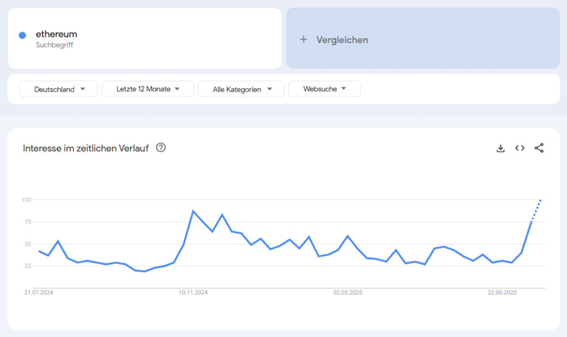The image size is (567, 337).
Task: Expand the Websuche search type dropdown
Action: (x=324, y=89)
